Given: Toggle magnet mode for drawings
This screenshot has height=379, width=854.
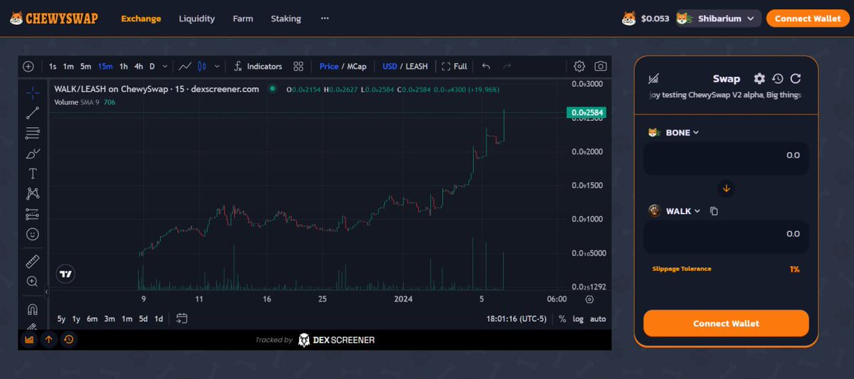Looking at the screenshot, I should point(33,309).
